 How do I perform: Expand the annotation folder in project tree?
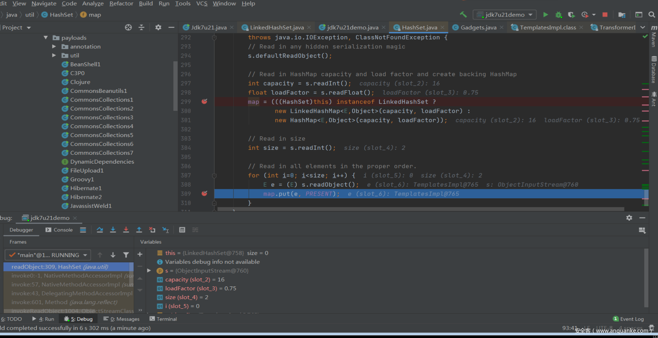pos(54,47)
